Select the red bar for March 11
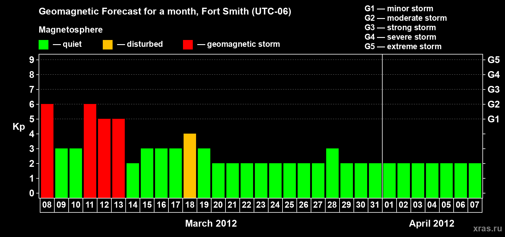Viewport: 505px width, 237px height. [90, 151]
